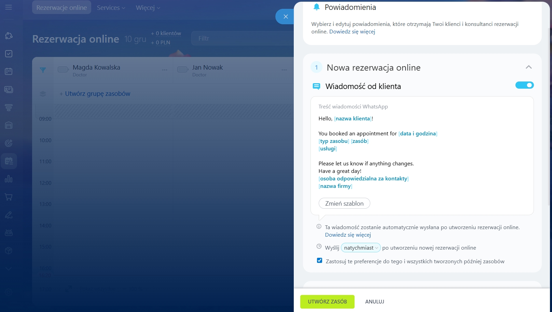Viewport: 552px width, 312px height.
Task: Click the chat bubble icon beside Wiadomość od klienta
Action: point(317,86)
